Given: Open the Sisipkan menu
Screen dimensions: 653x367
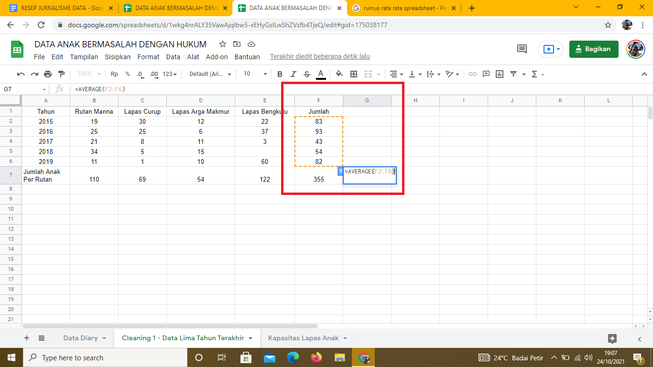Looking at the screenshot, I should tap(118, 57).
